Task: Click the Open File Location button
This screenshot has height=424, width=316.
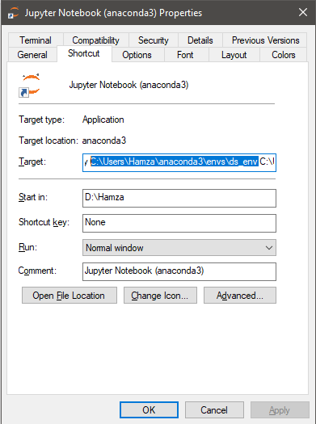Action: [x=70, y=296]
